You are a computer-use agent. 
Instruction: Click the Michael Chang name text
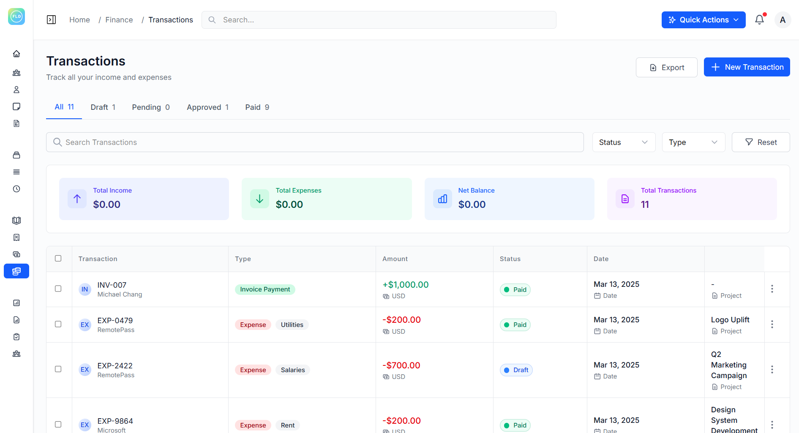point(120,294)
